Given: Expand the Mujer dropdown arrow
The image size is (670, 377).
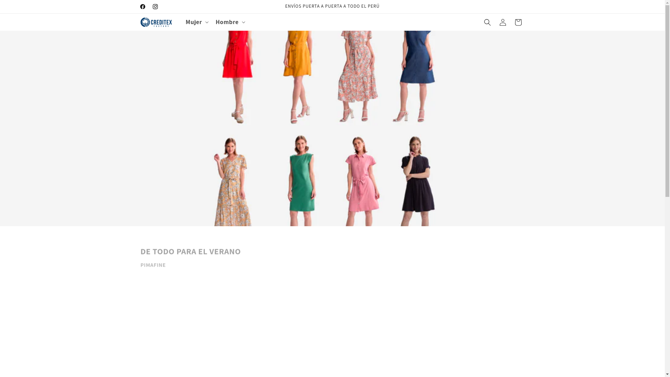Looking at the screenshot, I should (206, 22).
